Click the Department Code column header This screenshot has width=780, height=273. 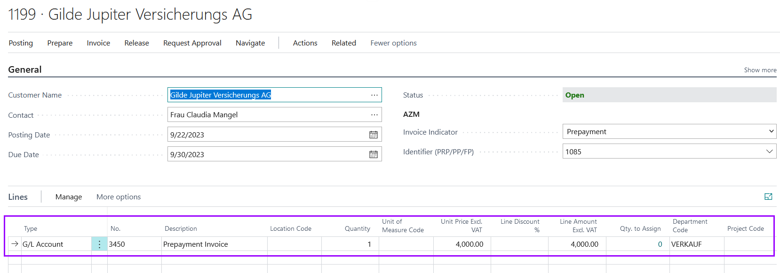coord(690,226)
